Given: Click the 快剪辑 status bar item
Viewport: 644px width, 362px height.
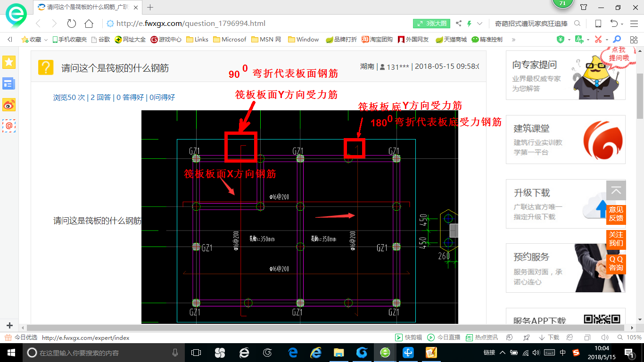Looking at the screenshot, I should click(x=408, y=337).
